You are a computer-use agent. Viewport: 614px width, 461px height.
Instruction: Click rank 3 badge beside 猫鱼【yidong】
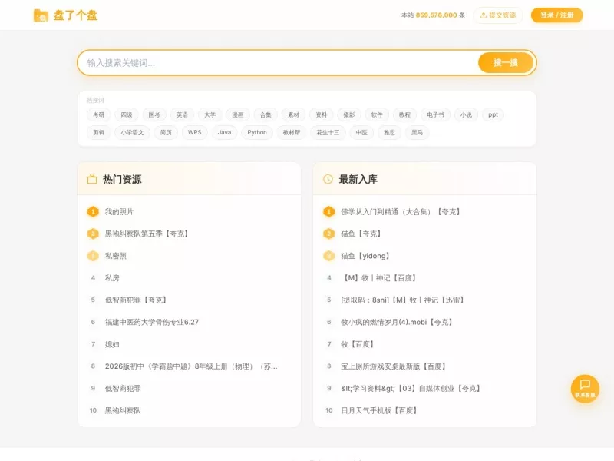click(x=329, y=256)
